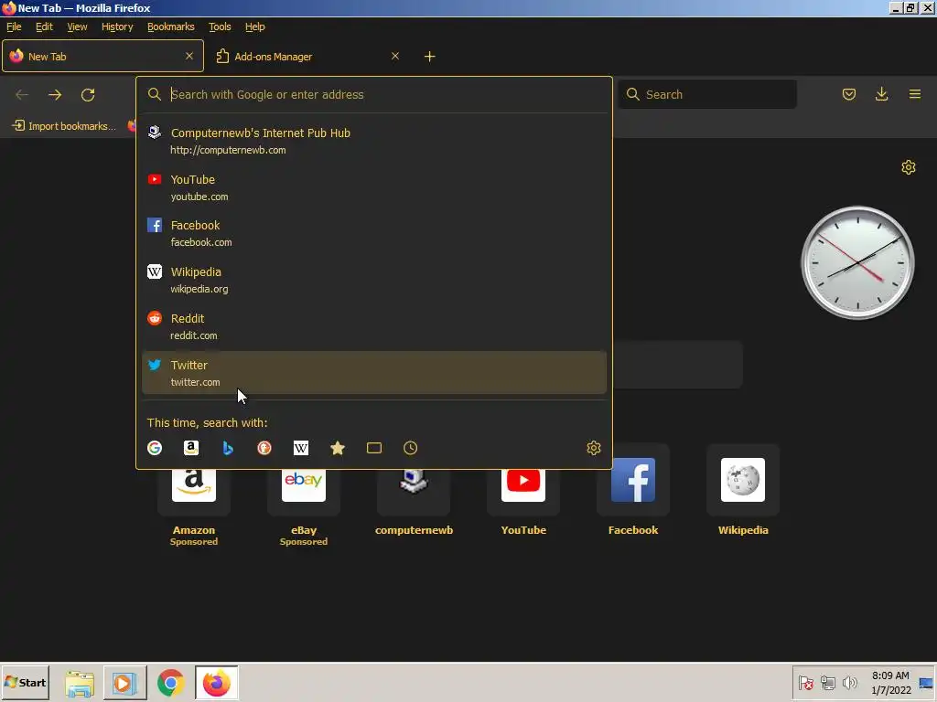Open new tab page customize gear
The width and height of the screenshot is (937, 702).
(909, 167)
